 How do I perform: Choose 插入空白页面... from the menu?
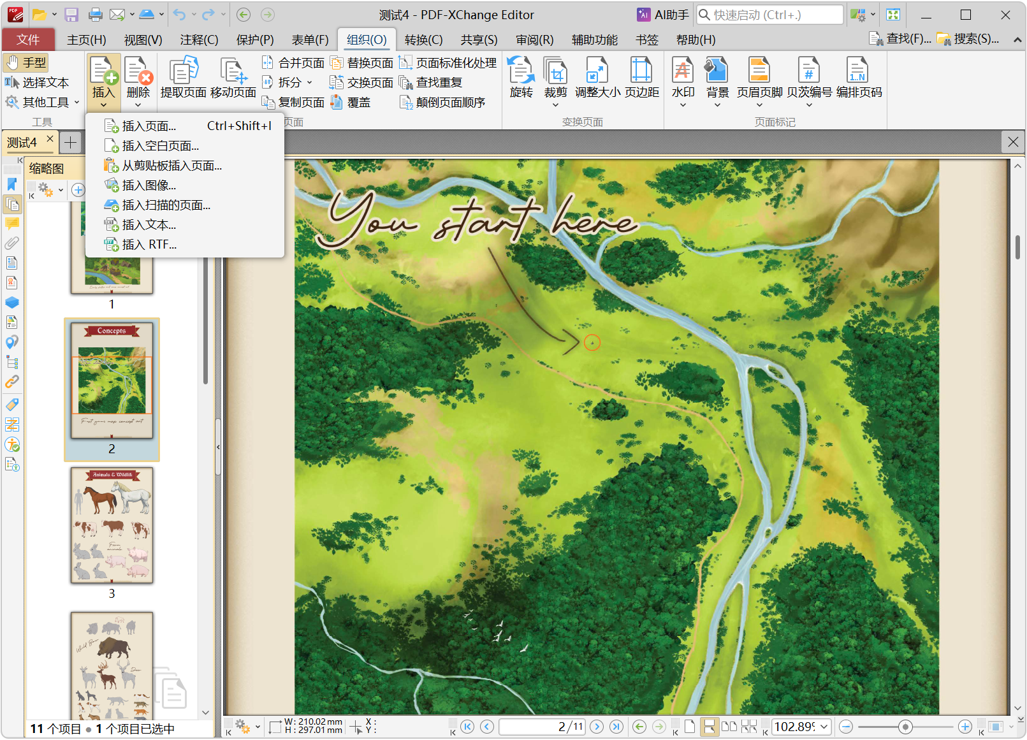coord(185,146)
